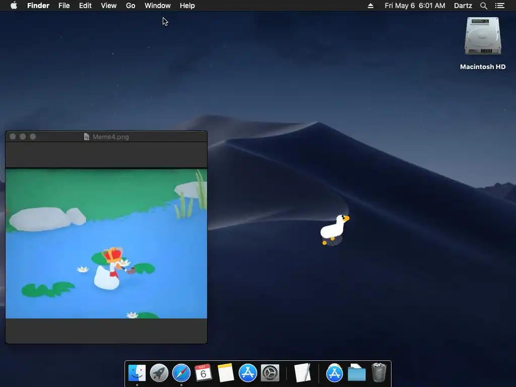Open the Go menu
This screenshot has height=387, width=516.
131,6
